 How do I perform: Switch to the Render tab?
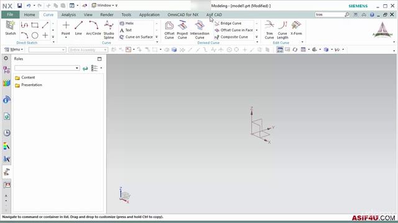click(x=107, y=15)
